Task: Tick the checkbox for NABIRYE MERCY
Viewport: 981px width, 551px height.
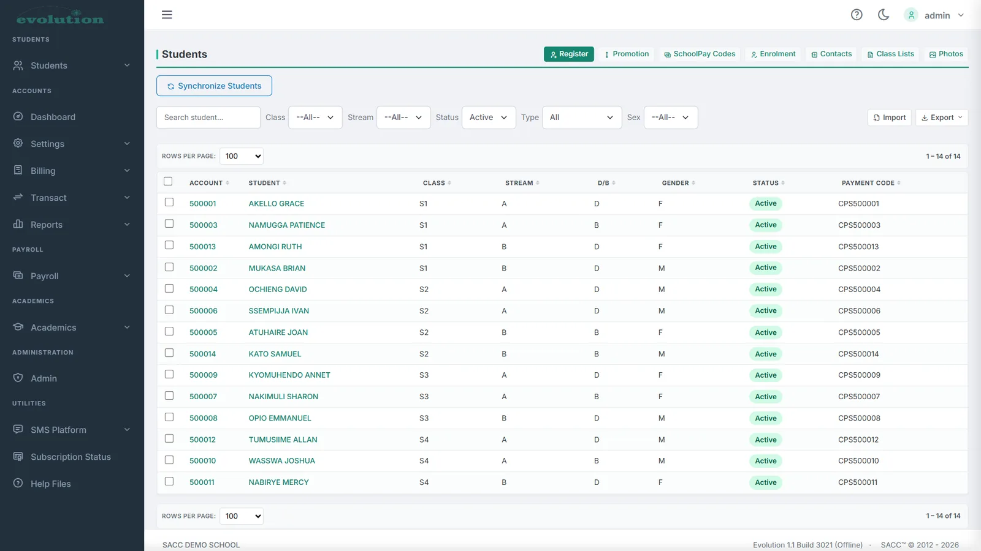Action: pyautogui.click(x=169, y=481)
